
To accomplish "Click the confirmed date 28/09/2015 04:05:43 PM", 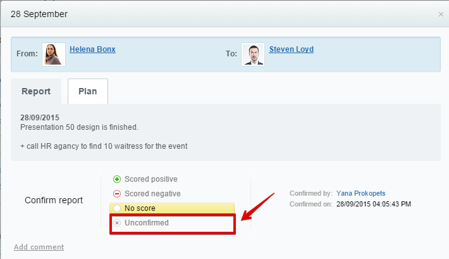I will [374, 204].
